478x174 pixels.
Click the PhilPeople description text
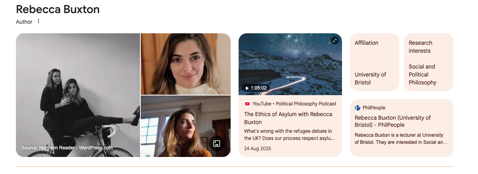tap(401, 139)
